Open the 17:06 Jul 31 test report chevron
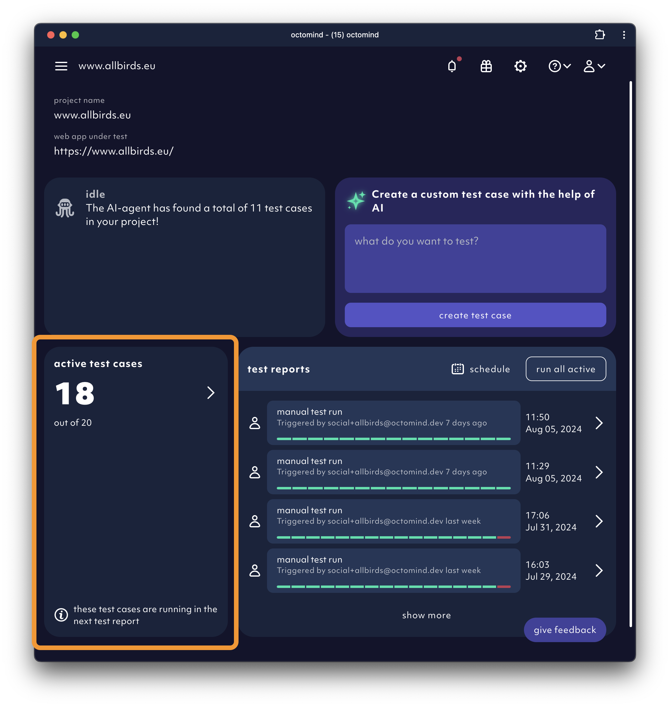 pyautogui.click(x=599, y=522)
